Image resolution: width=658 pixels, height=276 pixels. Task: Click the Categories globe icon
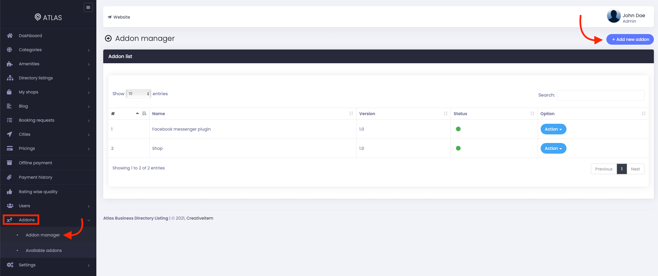10,50
